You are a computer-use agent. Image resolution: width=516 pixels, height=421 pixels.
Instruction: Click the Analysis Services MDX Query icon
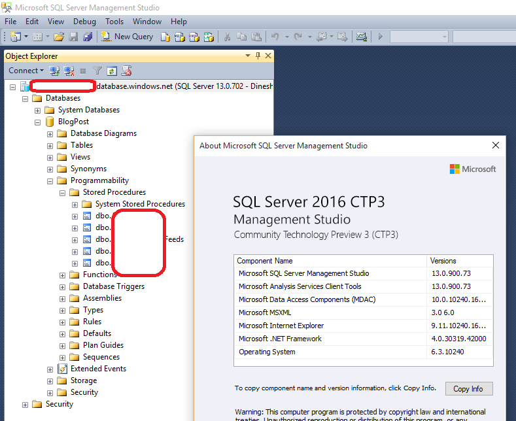coord(180,37)
